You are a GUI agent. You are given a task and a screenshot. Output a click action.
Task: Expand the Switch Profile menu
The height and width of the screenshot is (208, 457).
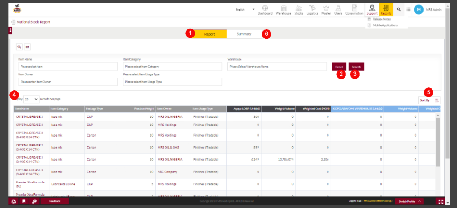coord(410,201)
